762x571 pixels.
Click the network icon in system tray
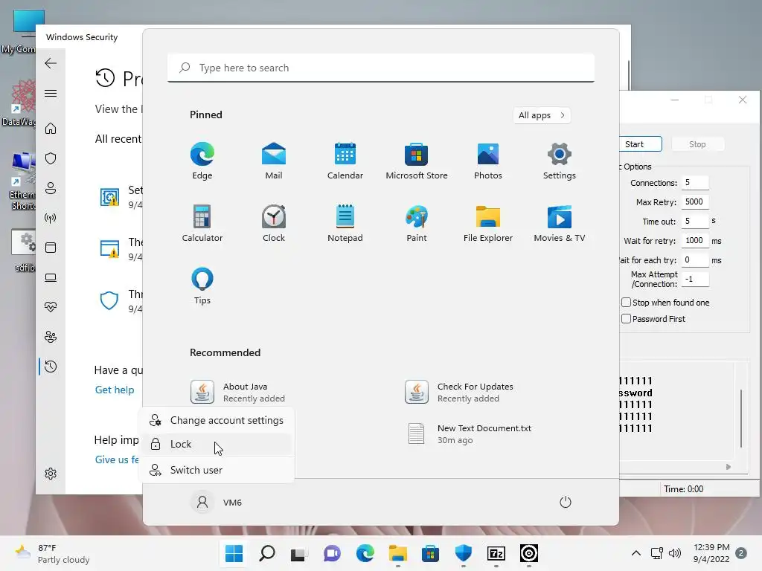point(657,553)
